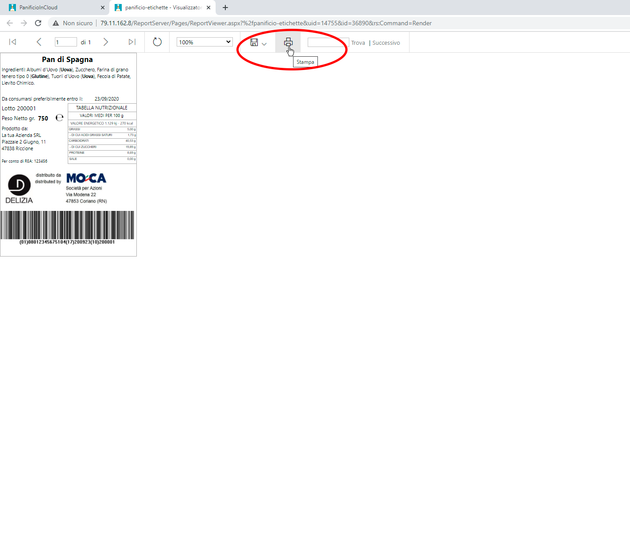Viewport: 630px width, 537px height.
Task: Open a new browser tab
Action: (x=225, y=8)
